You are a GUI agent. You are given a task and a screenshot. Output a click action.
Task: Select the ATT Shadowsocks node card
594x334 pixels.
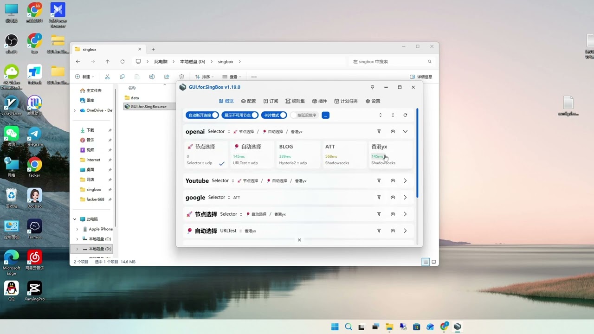click(x=344, y=154)
